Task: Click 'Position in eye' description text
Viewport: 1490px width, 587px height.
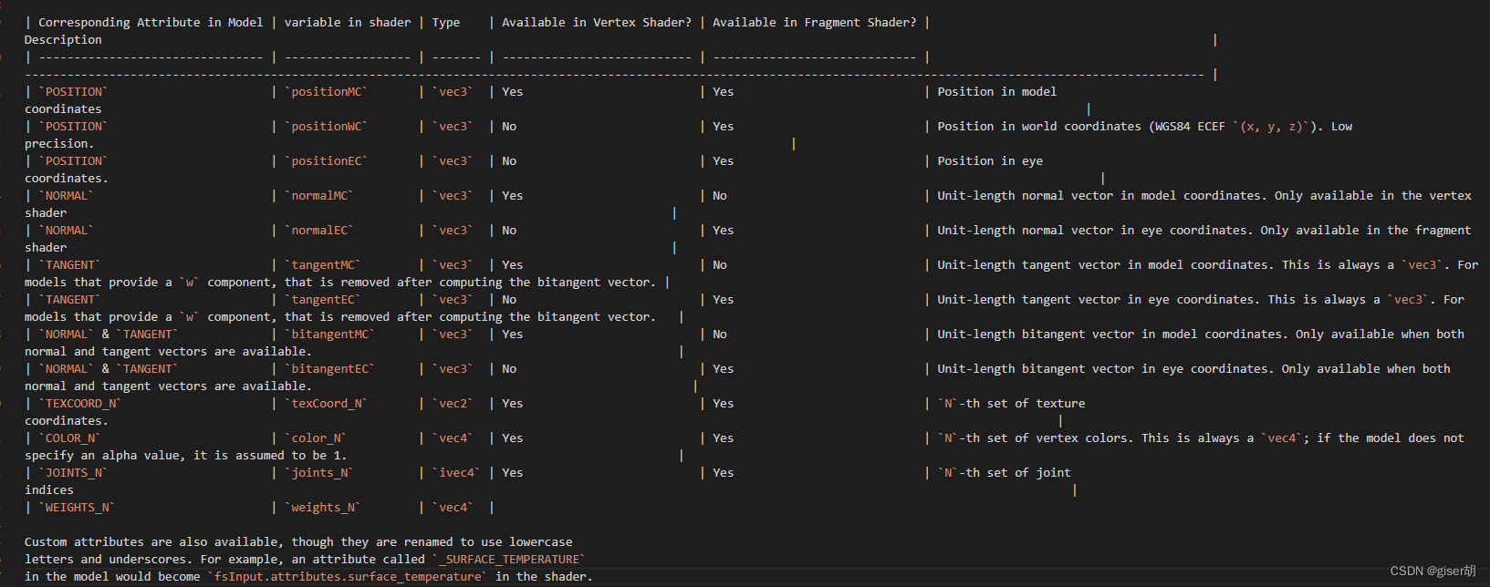Action: 990,160
